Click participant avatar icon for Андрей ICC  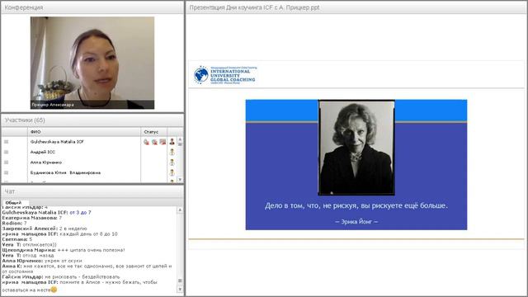172,152
